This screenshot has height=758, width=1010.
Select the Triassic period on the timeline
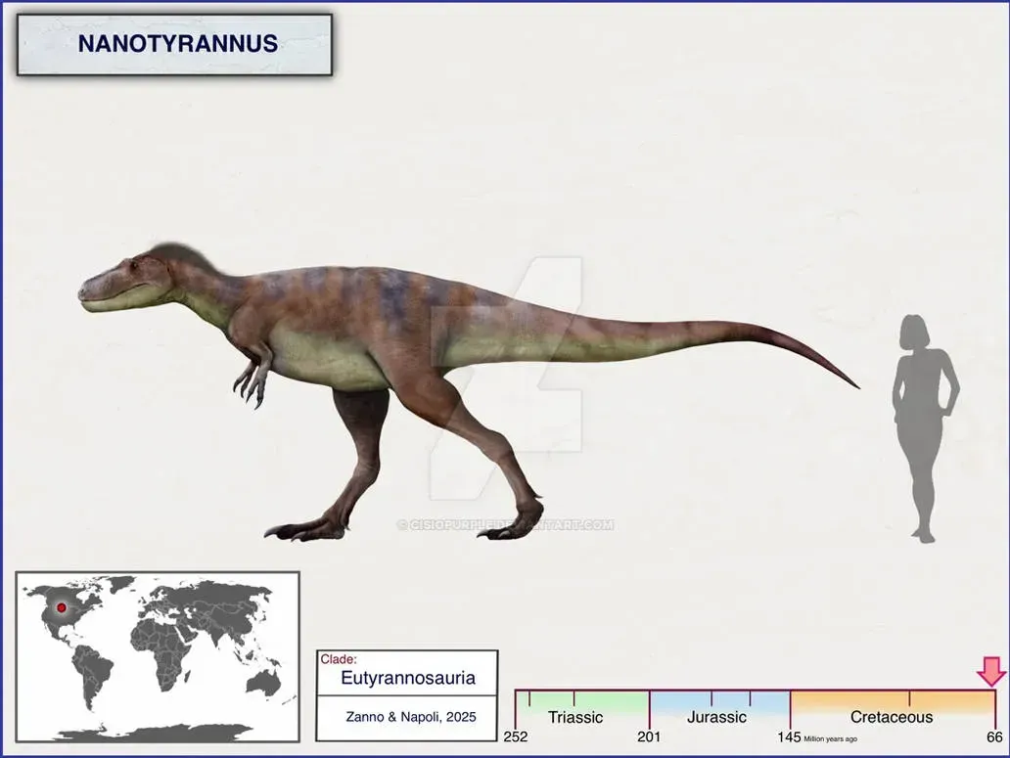(582, 710)
